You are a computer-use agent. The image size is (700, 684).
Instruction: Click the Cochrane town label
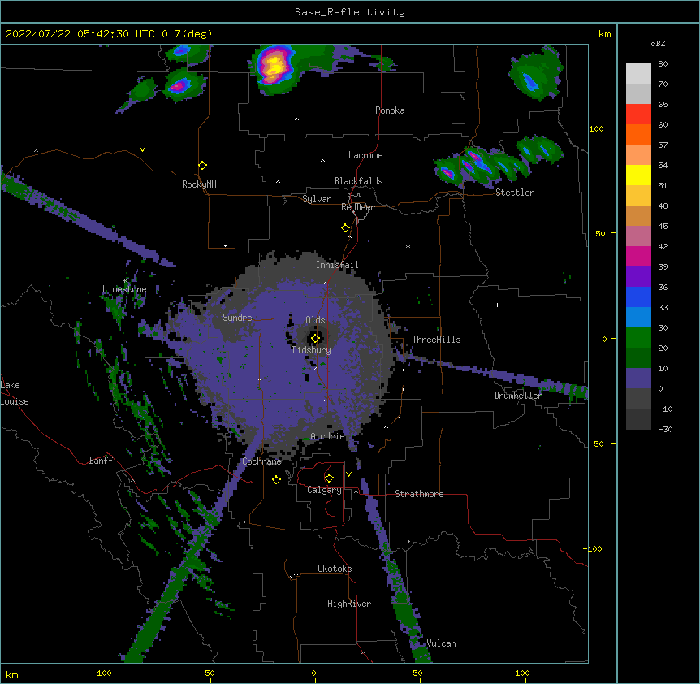261,461
